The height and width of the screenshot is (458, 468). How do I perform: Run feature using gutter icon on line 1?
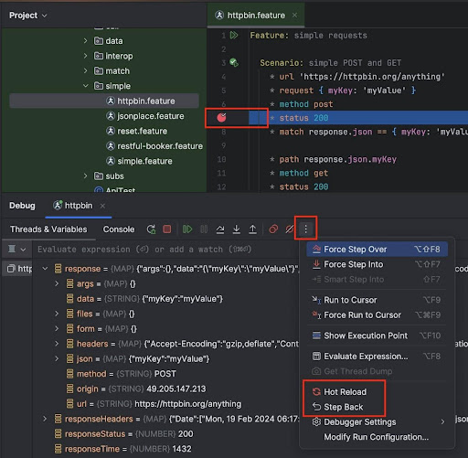234,35
